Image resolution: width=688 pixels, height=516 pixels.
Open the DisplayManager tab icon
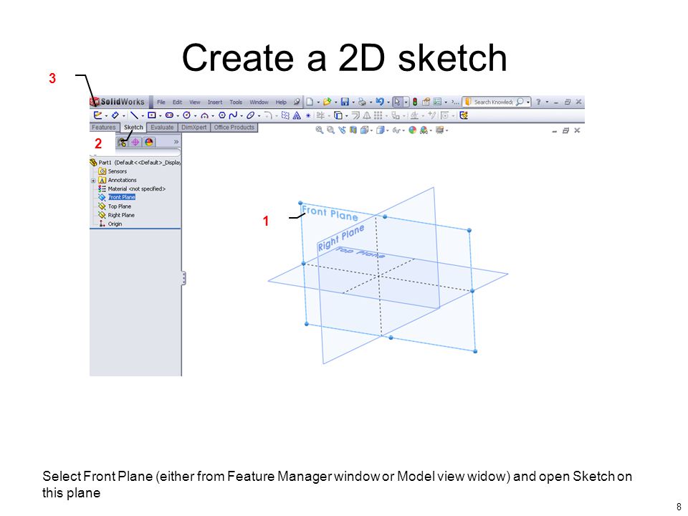click(149, 142)
